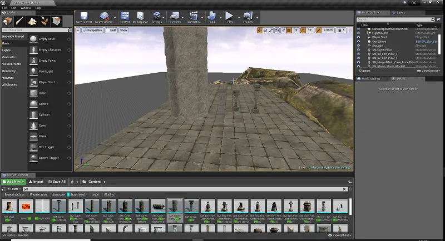Toggle Static Mesh filter in Content Browser

click(77, 194)
